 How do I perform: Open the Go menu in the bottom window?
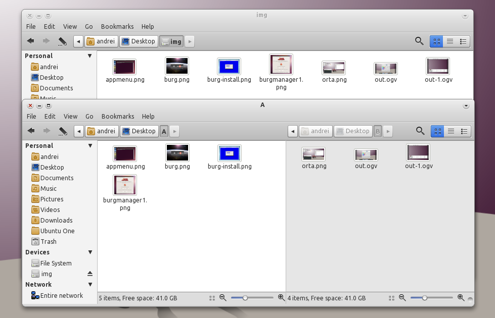89,116
